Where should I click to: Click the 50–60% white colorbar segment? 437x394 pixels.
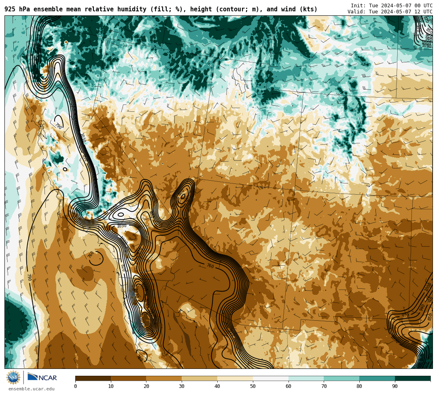(x=271, y=378)
